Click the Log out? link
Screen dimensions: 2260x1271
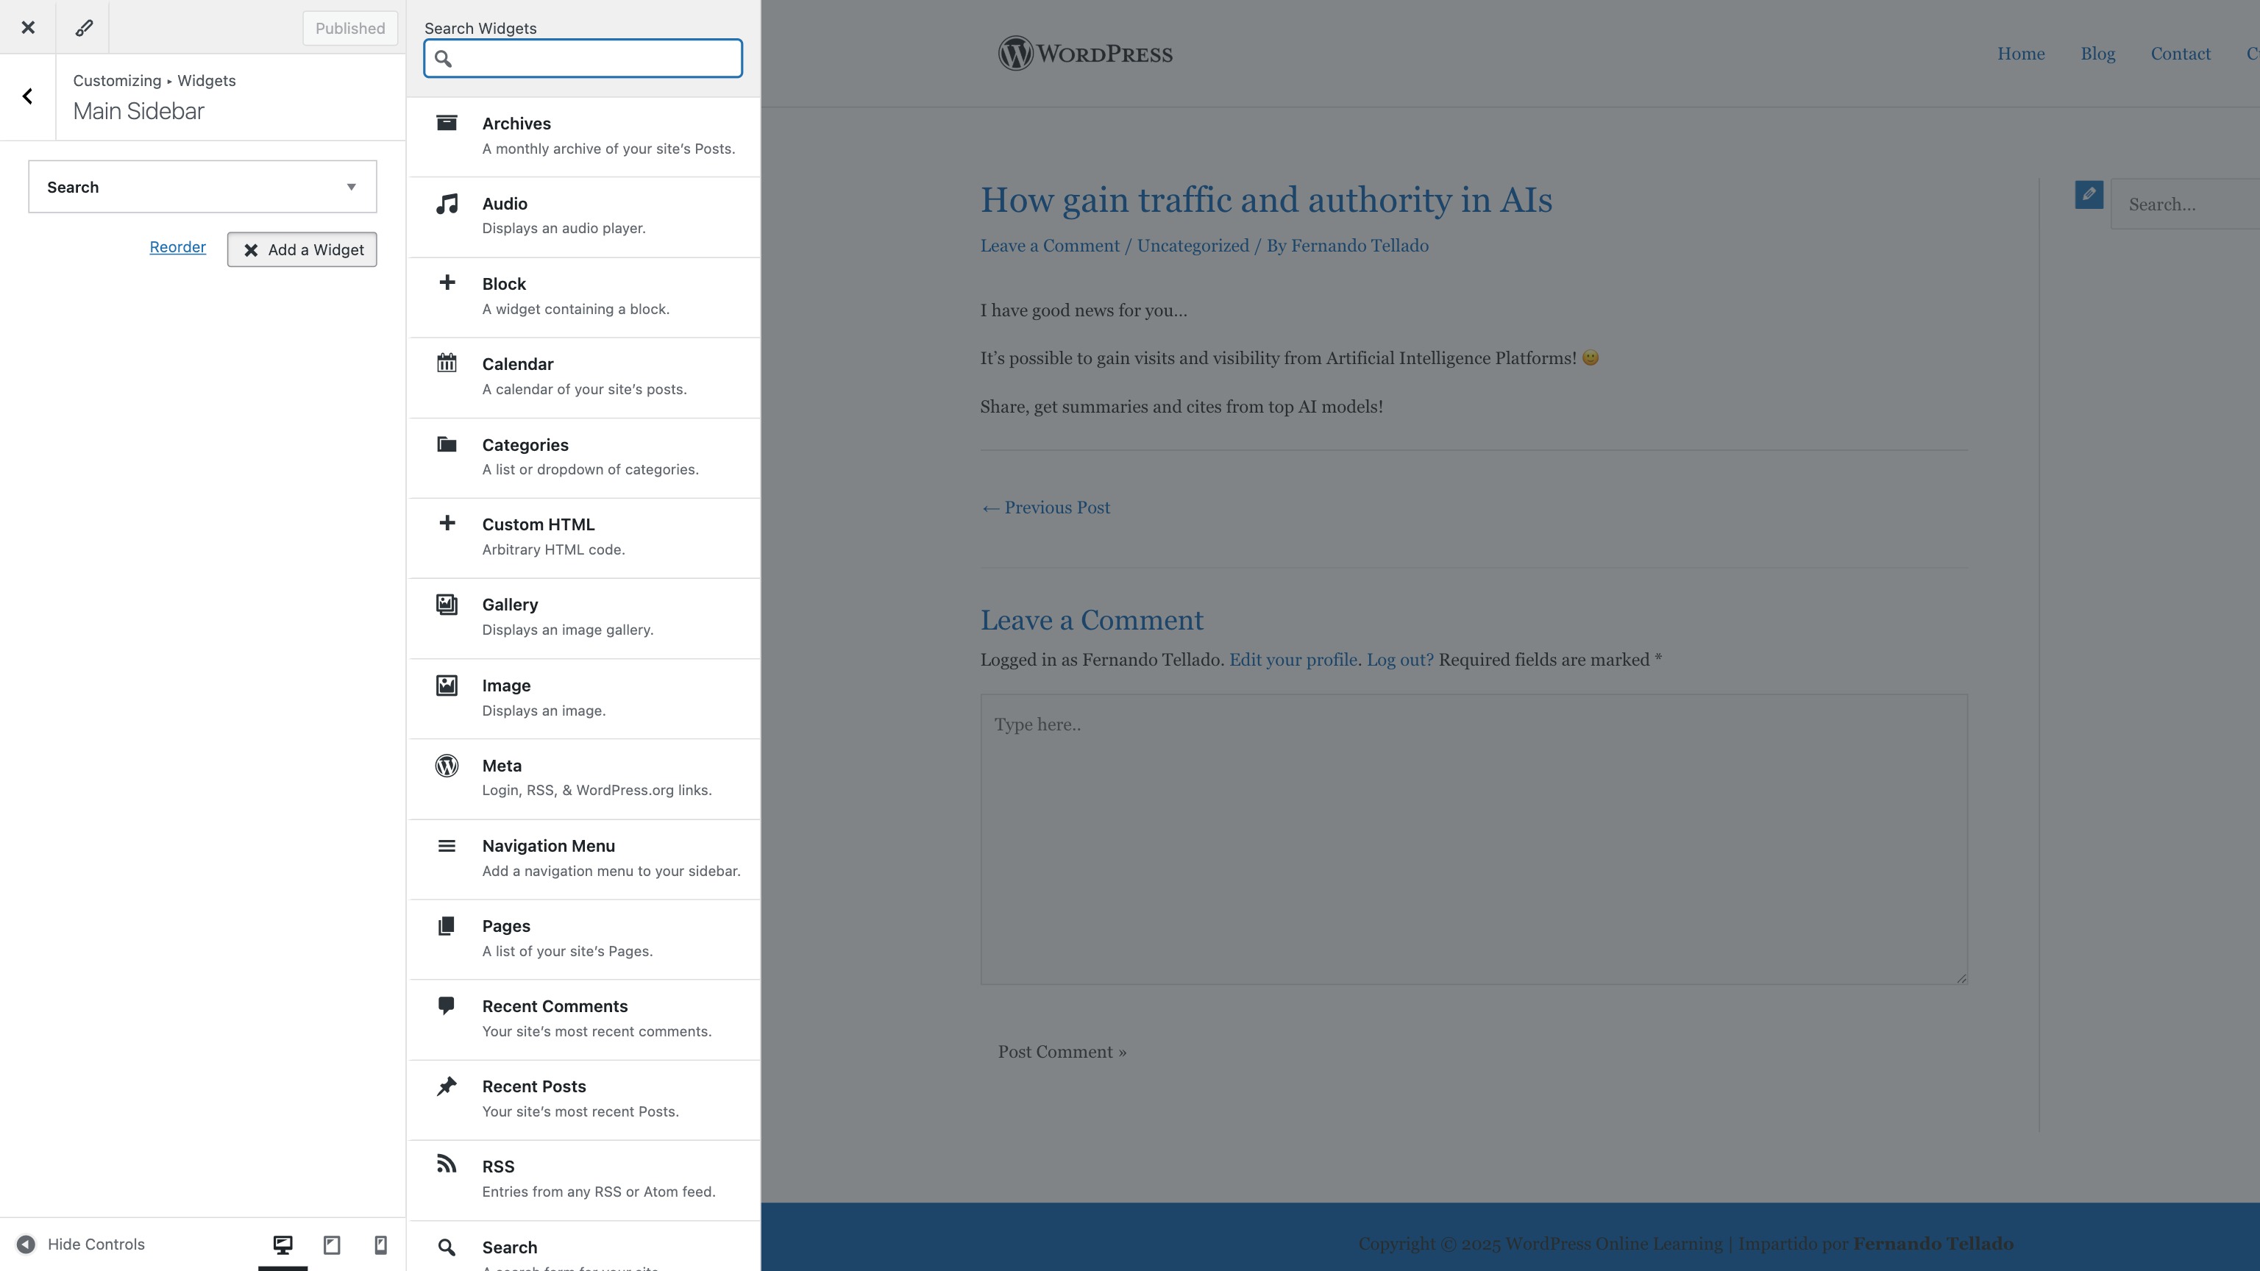(1399, 660)
